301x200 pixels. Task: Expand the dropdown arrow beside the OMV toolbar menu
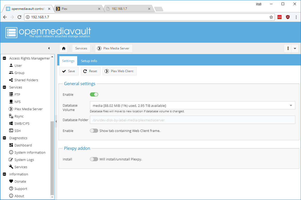point(295,48)
